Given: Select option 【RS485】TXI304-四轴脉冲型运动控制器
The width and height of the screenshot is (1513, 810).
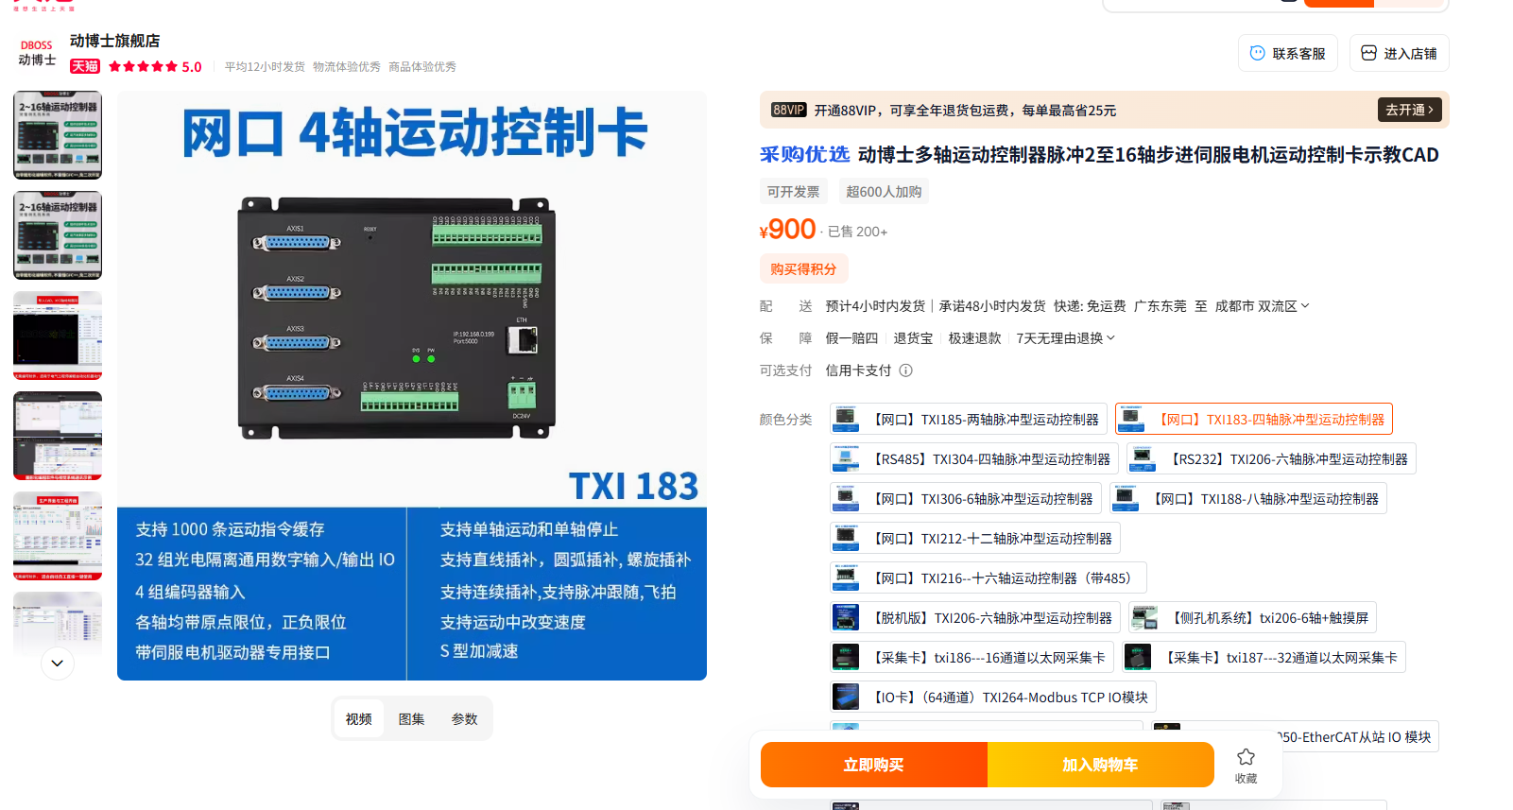Looking at the screenshot, I should pyautogui.click(x=974, y=458).
